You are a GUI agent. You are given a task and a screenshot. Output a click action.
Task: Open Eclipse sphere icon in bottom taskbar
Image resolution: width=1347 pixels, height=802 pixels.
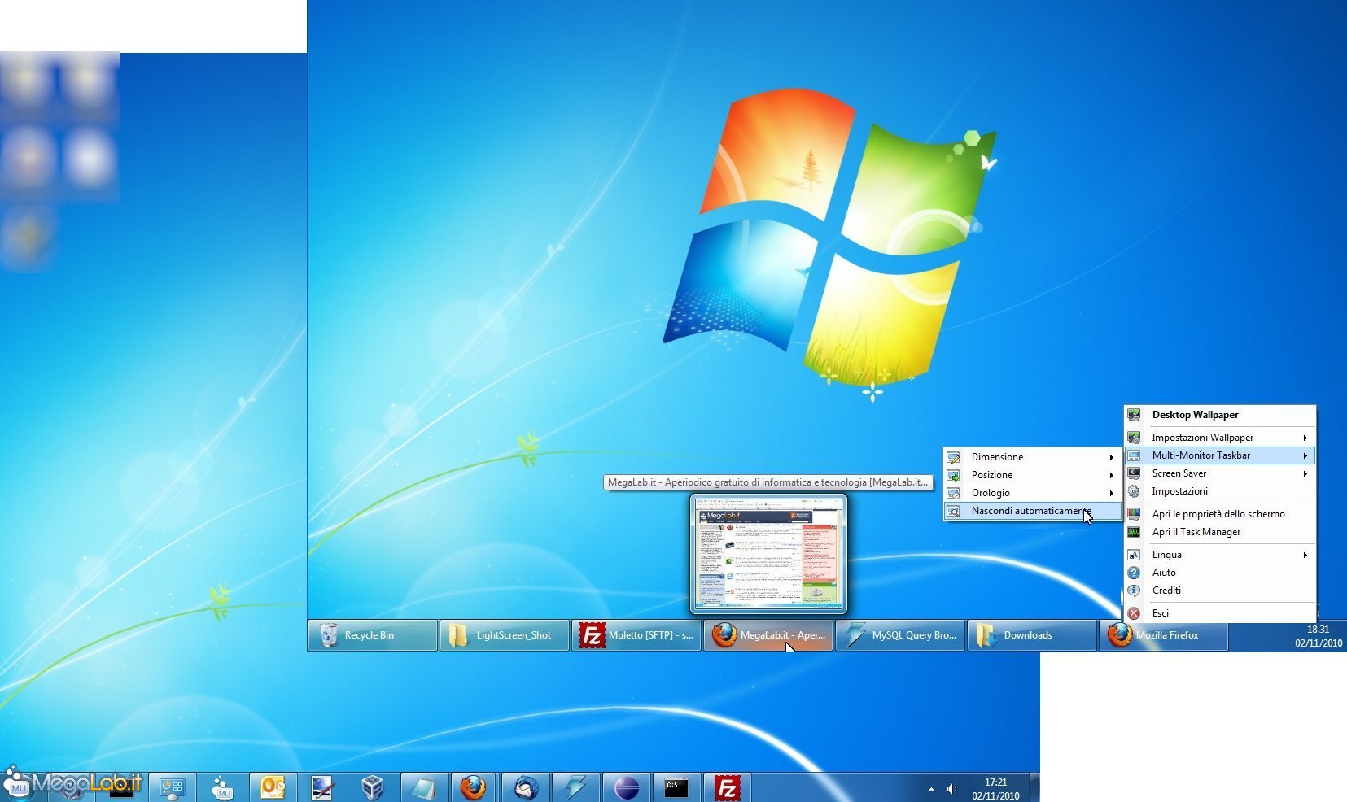tap(626, 787)
